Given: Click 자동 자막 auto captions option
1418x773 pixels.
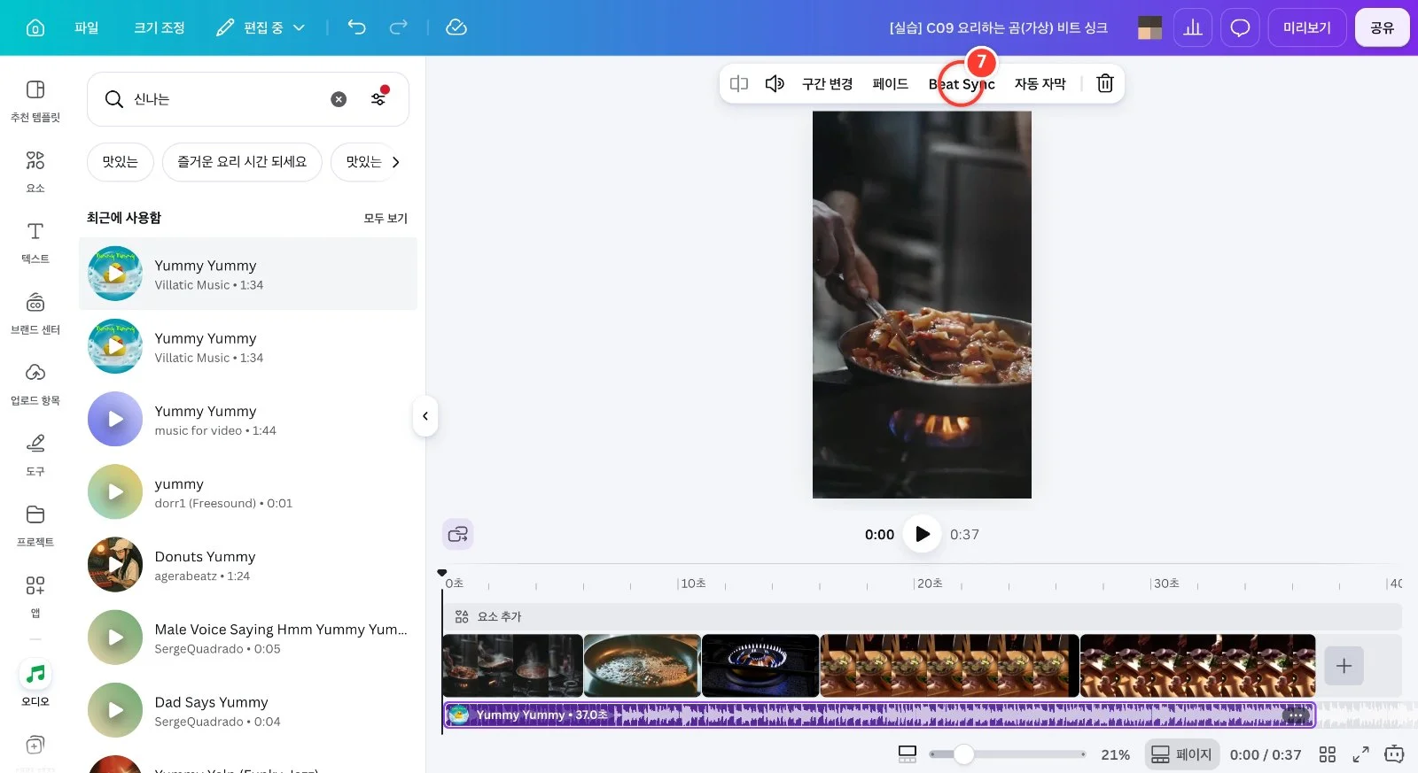Looking at the screenshot, I should [x=1040, y=84].
